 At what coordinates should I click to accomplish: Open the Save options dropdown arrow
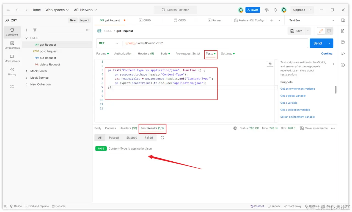308,31
